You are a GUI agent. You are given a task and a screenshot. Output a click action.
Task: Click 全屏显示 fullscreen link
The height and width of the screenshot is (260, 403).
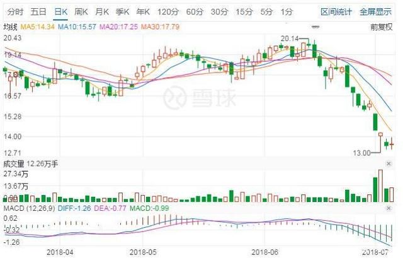[x=375, y=11]
